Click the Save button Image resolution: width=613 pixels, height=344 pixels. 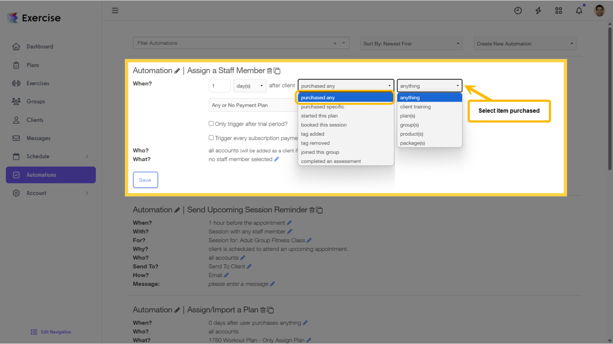click(x=145, y=180)
